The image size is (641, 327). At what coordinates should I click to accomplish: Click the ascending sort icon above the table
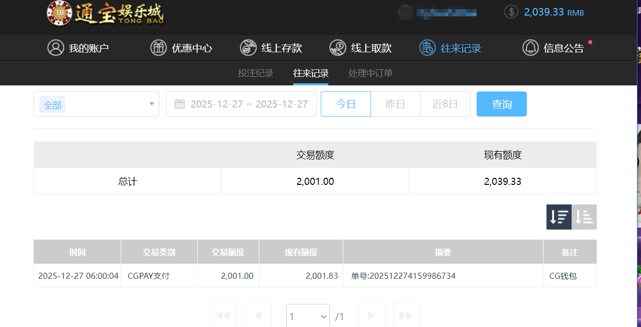click(x=584, y=216)
